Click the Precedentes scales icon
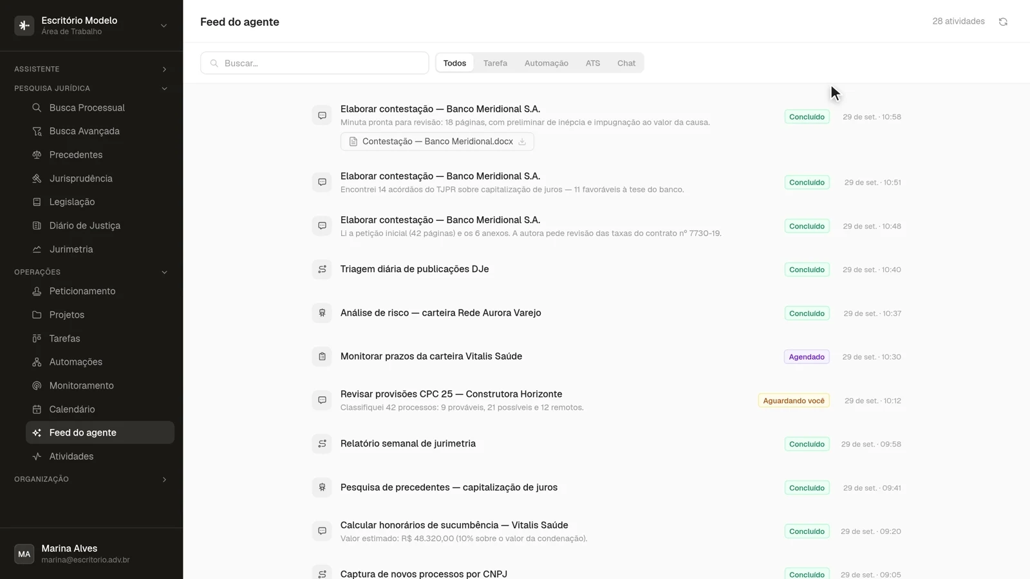This screenshot has height=579, width=1030. pos(37,155)
